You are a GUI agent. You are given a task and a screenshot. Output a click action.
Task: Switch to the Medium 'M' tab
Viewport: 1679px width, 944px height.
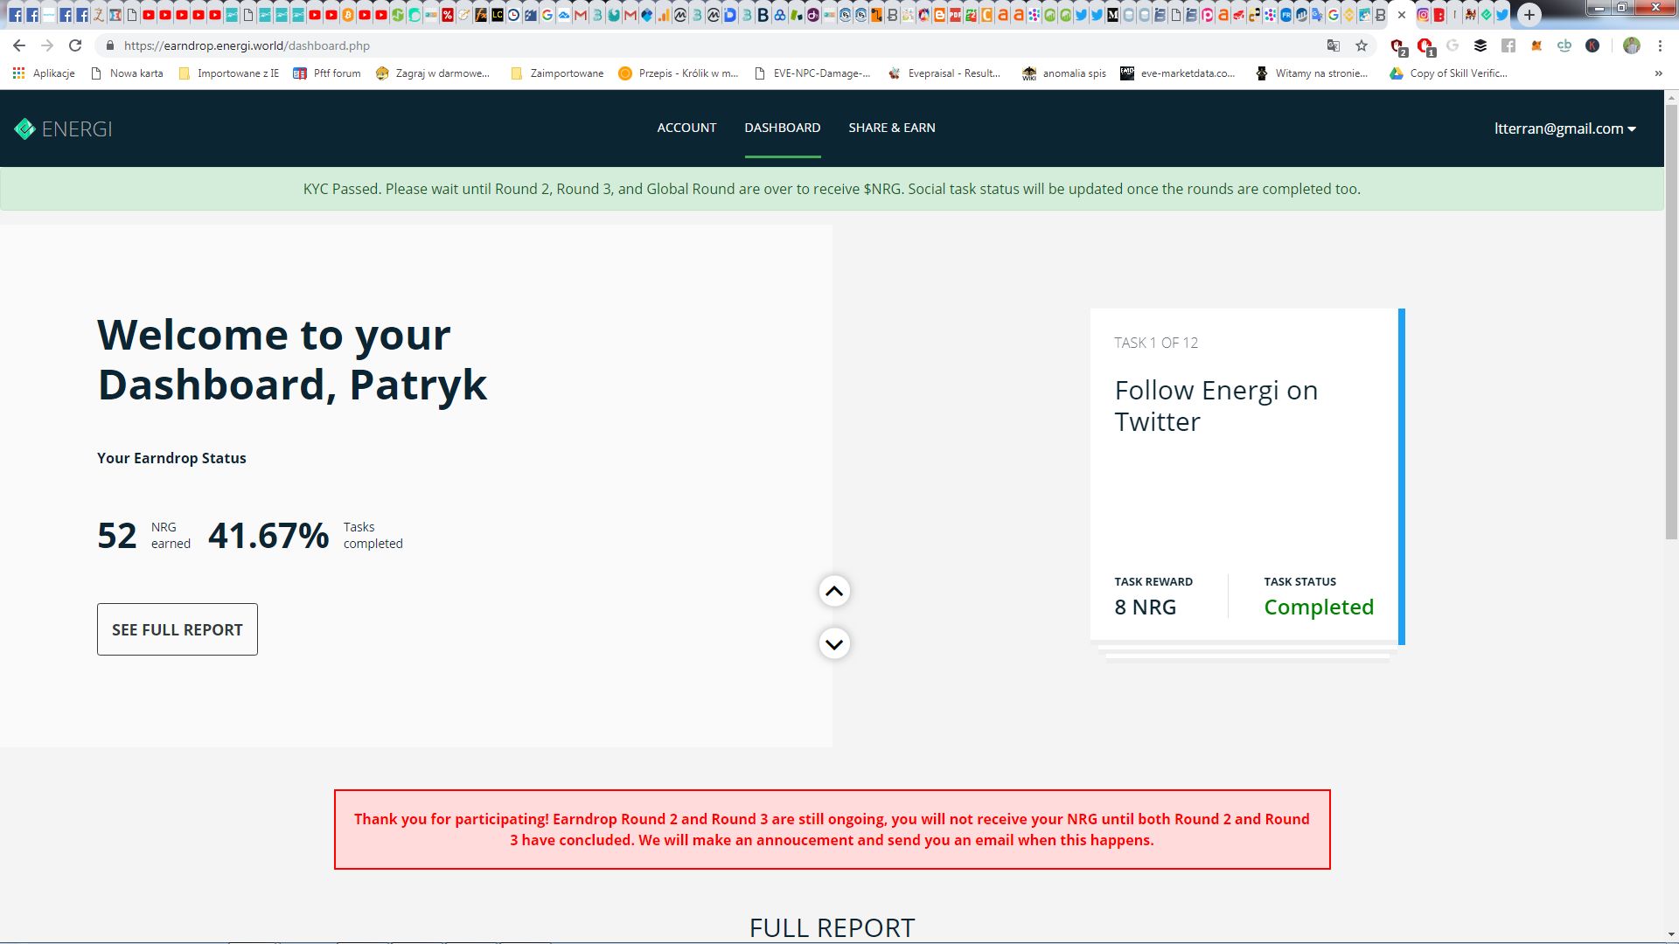click(x=1112, y=15)
